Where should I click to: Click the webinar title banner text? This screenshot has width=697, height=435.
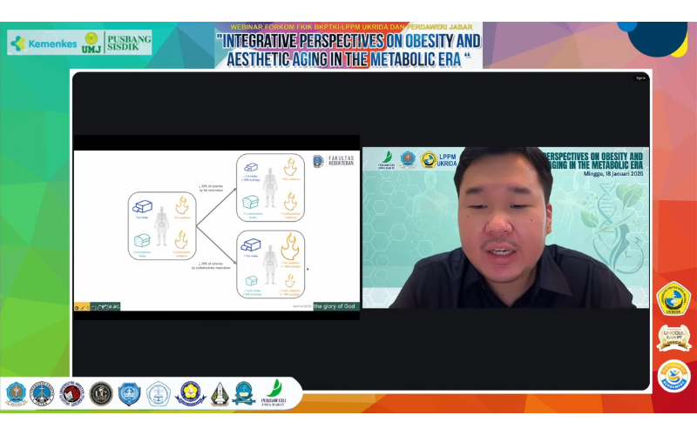[x=348, y=50]
